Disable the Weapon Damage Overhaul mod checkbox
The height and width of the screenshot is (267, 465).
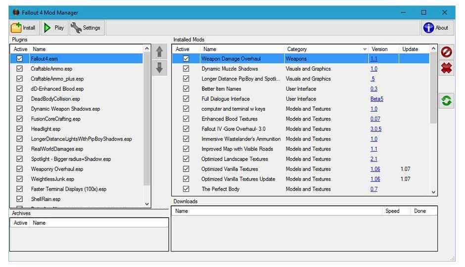pyautogui.click(x=186, y=59)
